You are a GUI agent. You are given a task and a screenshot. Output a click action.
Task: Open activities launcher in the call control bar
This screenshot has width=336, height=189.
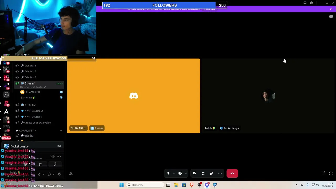click(203, 174)
